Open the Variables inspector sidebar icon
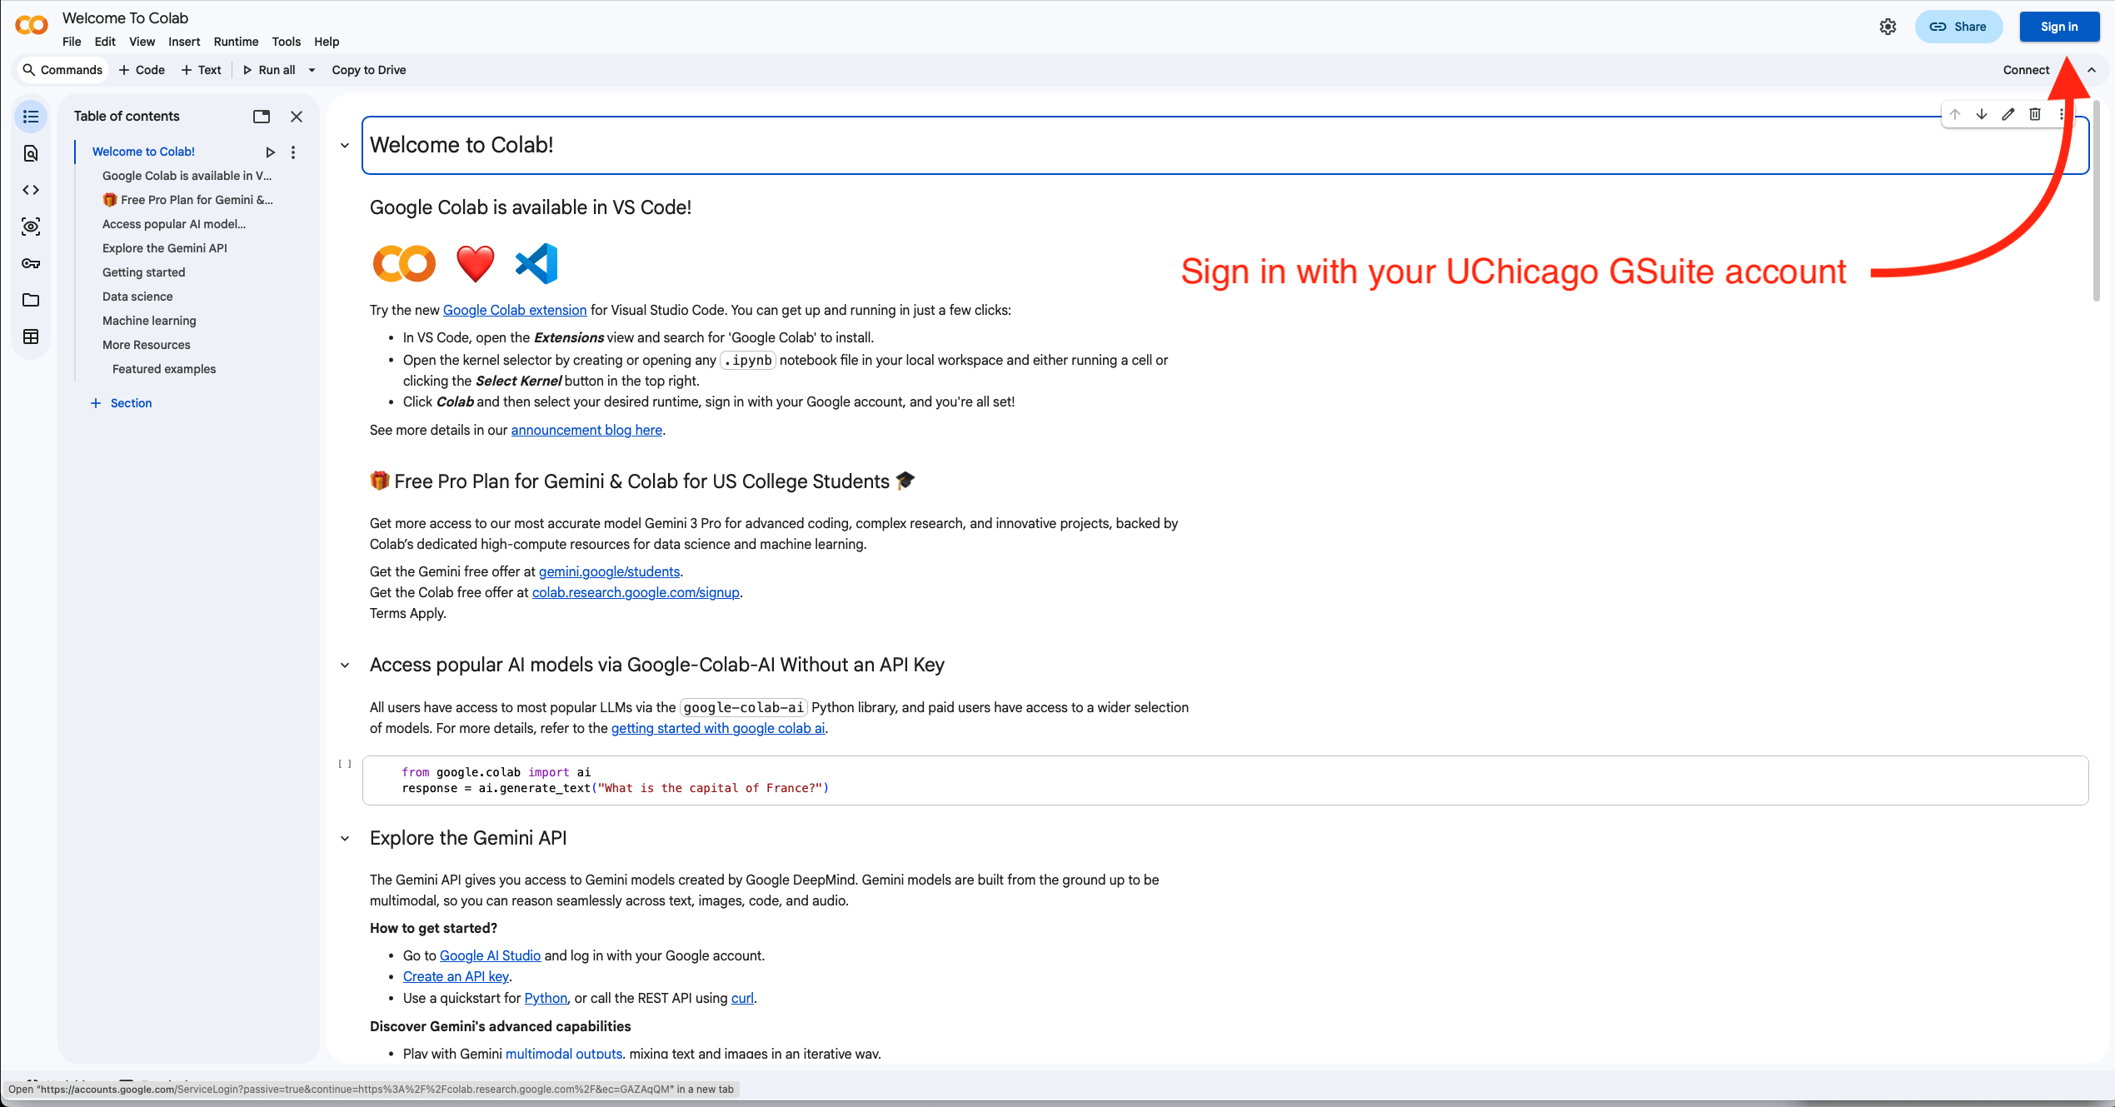2115x1107 pixels. point(31,227)
